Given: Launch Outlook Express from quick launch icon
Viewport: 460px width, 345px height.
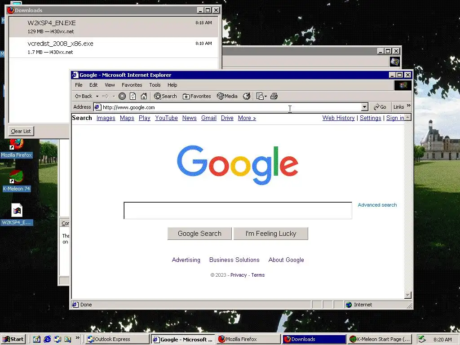Looking at the screenshot, I should (57, 340).
